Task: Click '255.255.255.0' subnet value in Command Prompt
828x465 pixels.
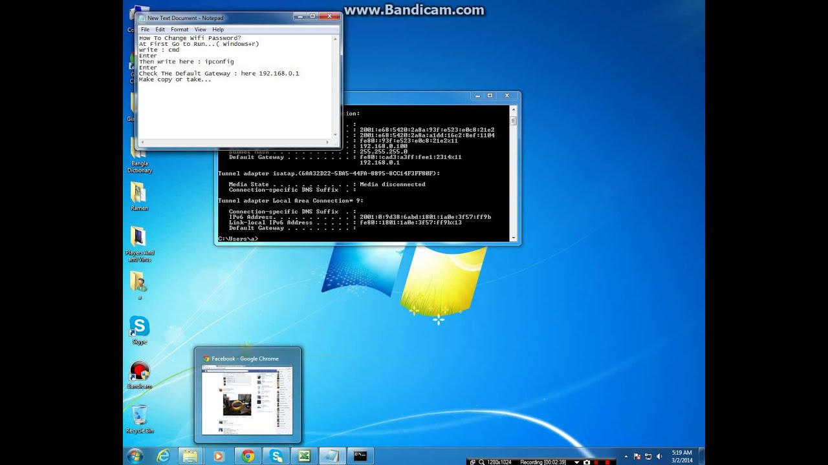Action: point(384,152)
